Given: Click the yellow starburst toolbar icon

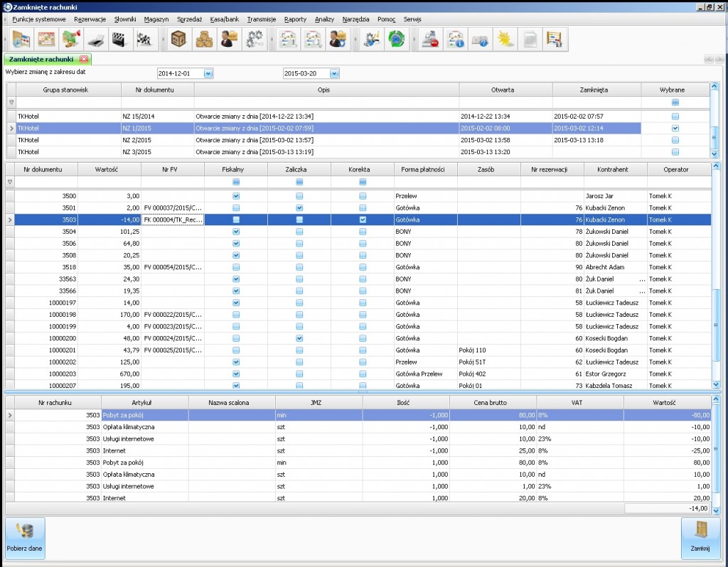Looking at the screenshot, I should (x=505, y=40).
